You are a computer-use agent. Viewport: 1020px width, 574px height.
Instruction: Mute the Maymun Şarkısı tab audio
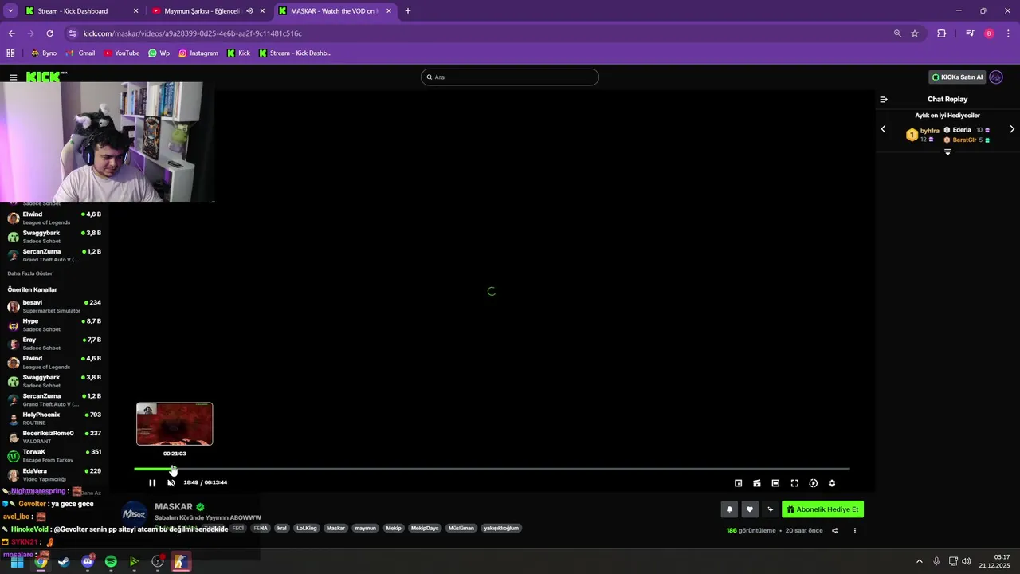point(249,11)
